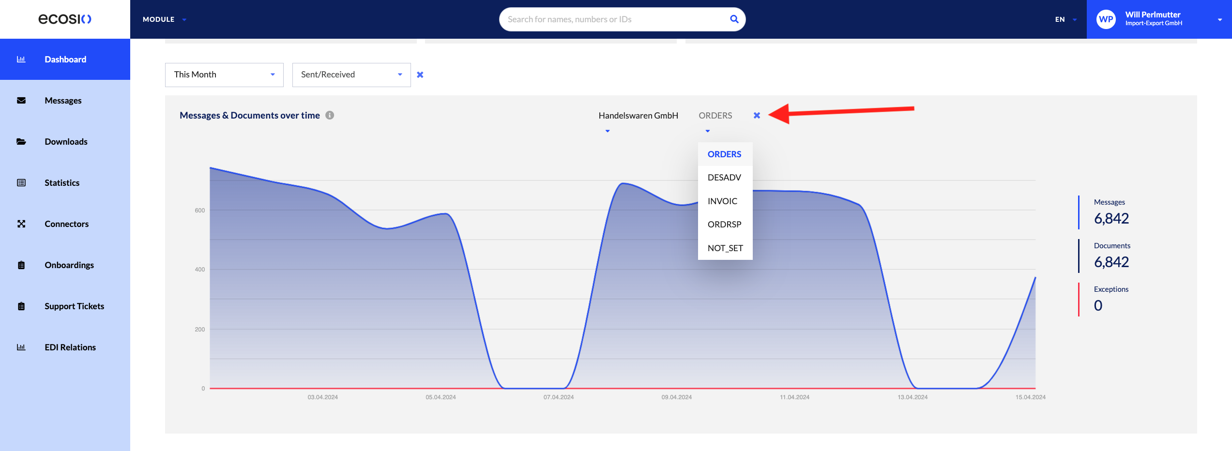This screenshot has height=451, width=1232.
Task: Click the Downloads folder icon
Action: coord(21,142)
